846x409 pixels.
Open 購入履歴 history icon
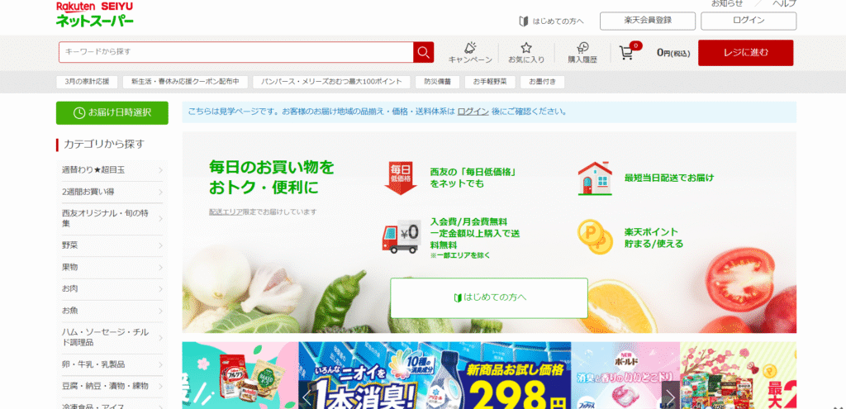point(582,48)
